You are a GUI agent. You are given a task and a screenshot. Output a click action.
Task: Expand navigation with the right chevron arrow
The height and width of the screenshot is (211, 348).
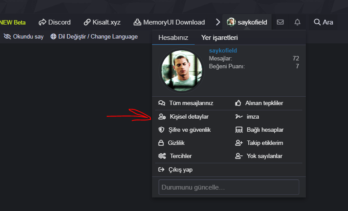coord(218,22)
